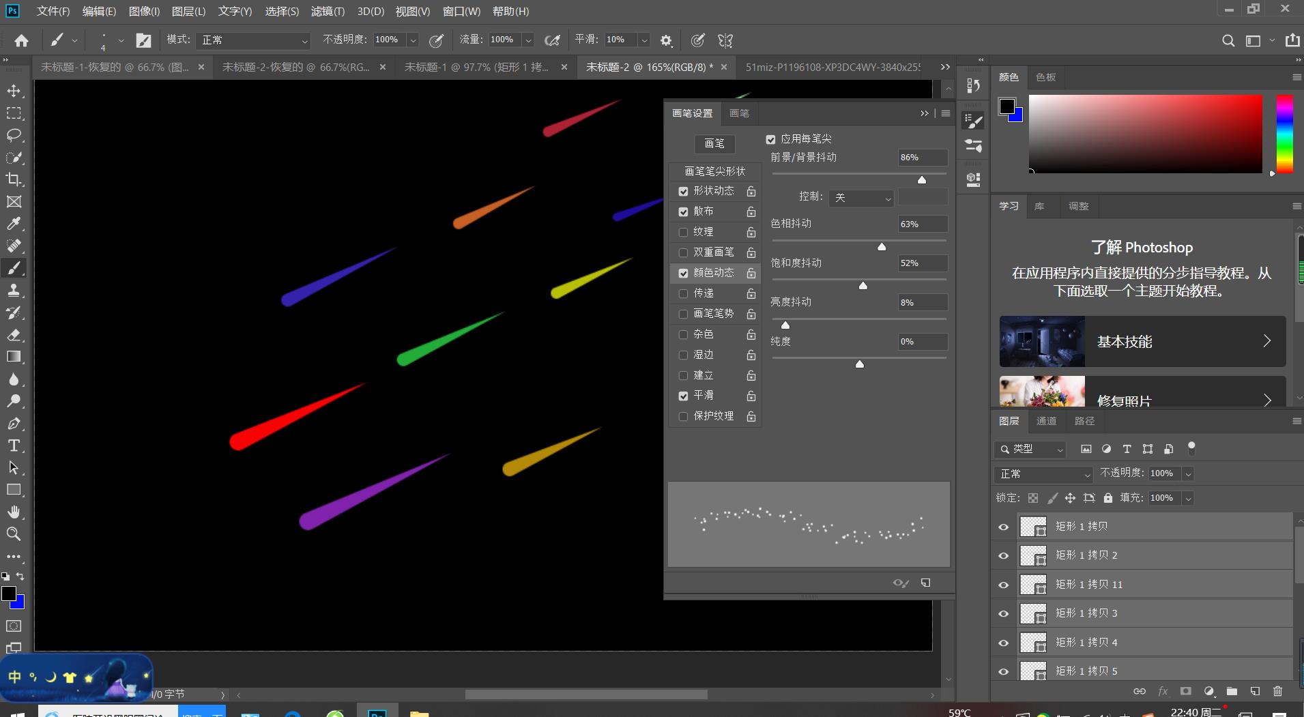Select the Crop tool
This screenshot has height=717, width=1304.
pyautogui.click(x=14, y=179)
